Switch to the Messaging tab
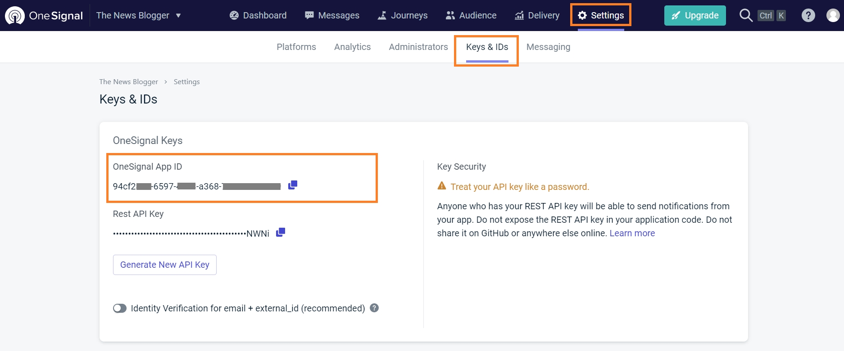The width and height of the screenshot is (844, 351). (x=548, y=47)
